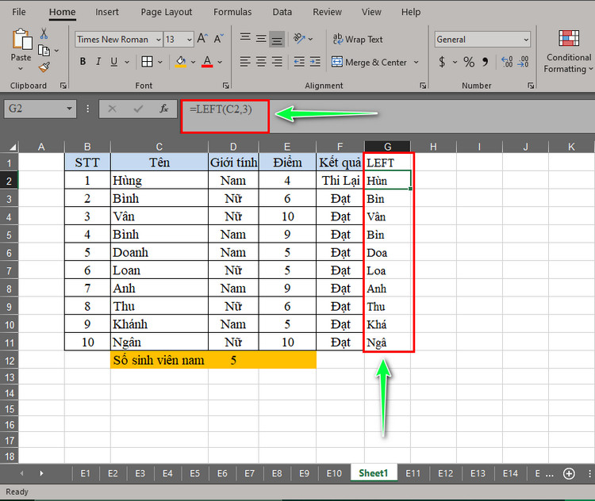The height and width of the screenshot is (501, 595).
Task: Switch to Data tab
Action: [x=282, y=12]
